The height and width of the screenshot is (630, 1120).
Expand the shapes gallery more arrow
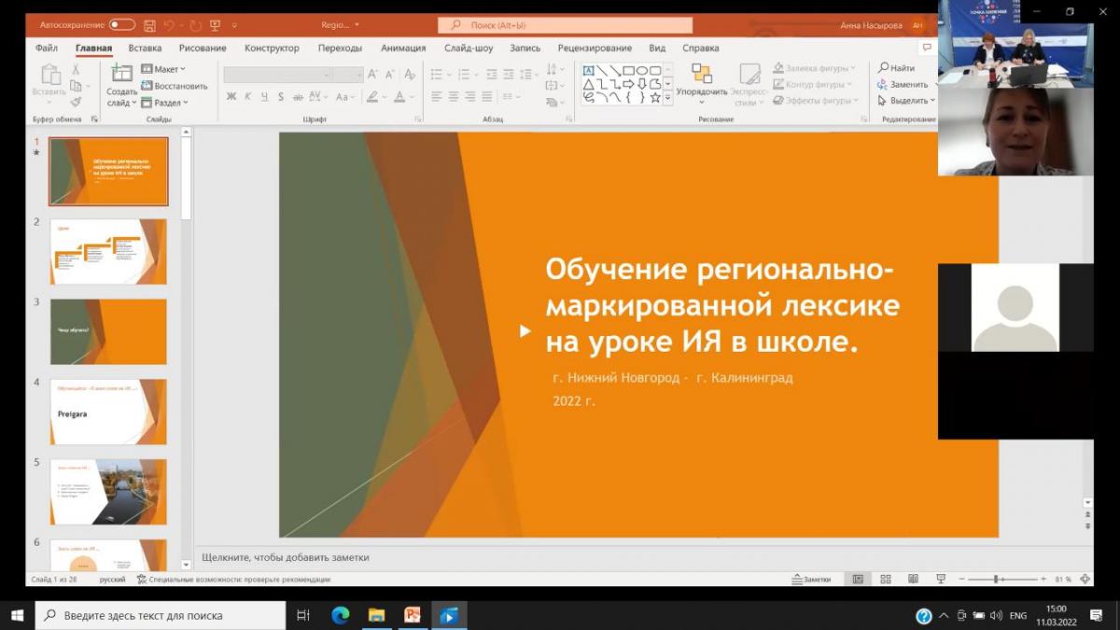click(667, 97)
